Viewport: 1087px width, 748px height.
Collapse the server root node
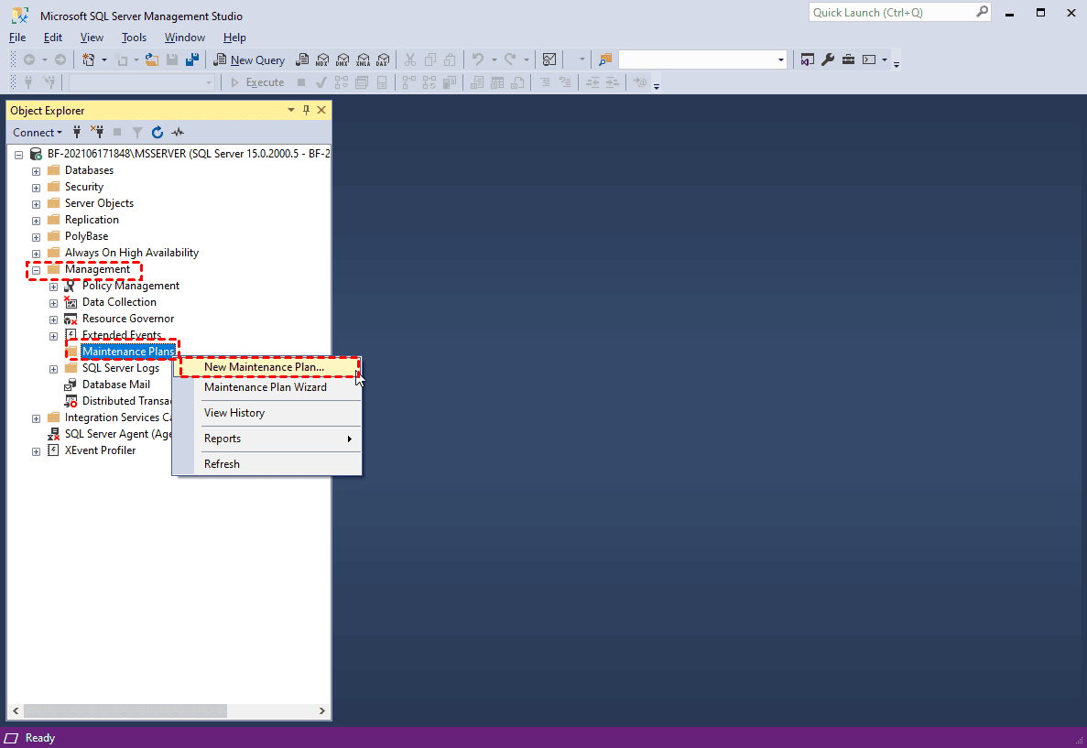(x=18, y=155)
